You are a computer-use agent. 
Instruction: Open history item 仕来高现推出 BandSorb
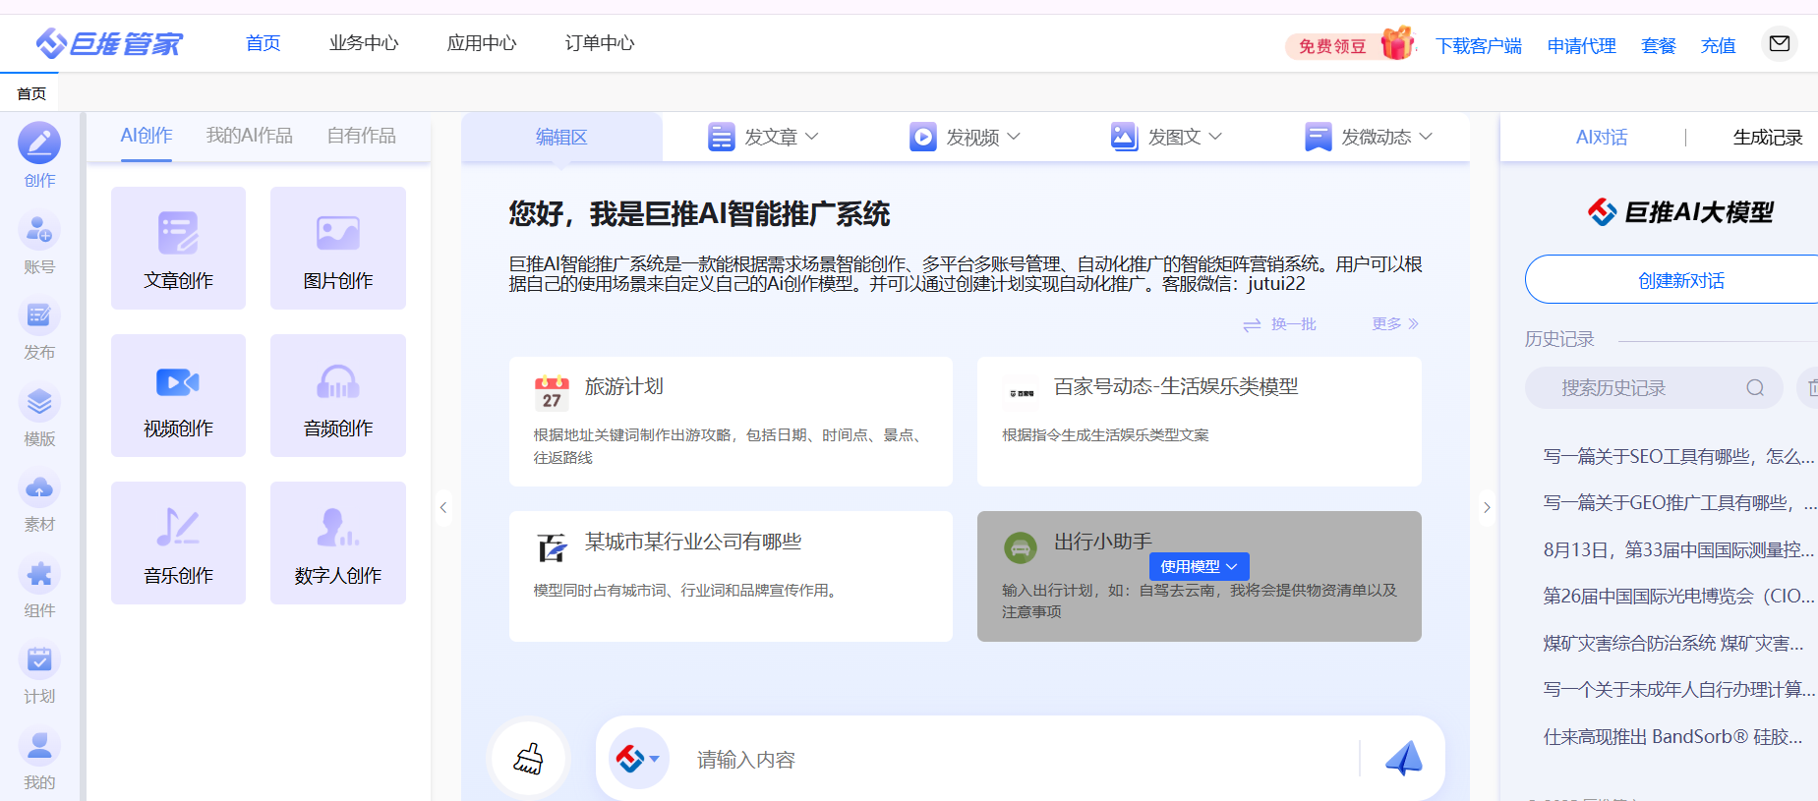point(1673,736)
